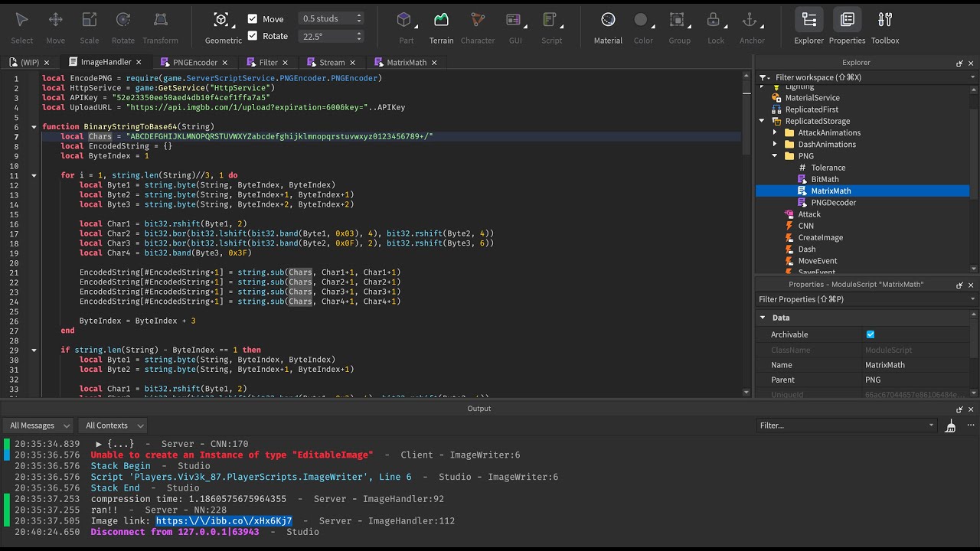Open the All Messages output filter dropdown

pos(38,425)
